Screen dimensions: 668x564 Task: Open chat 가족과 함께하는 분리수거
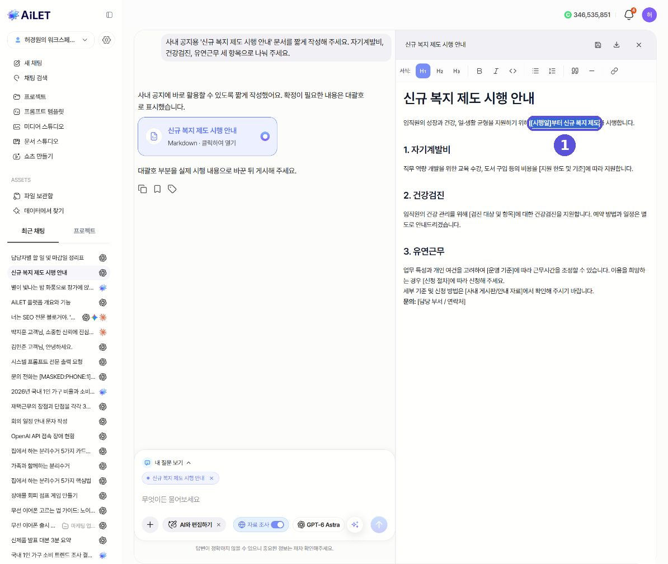click(59, 466)
